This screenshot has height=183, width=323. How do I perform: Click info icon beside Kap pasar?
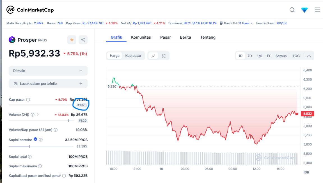(28, 100)
